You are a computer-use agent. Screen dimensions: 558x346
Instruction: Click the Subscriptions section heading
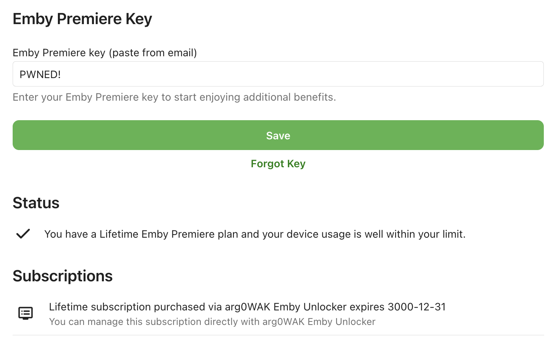coord(62,276)
